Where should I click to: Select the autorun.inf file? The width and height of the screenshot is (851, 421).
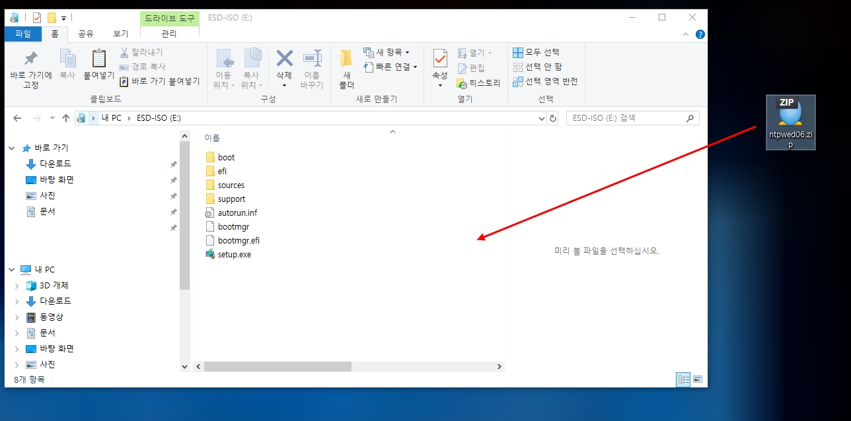[x=231, y=212]
